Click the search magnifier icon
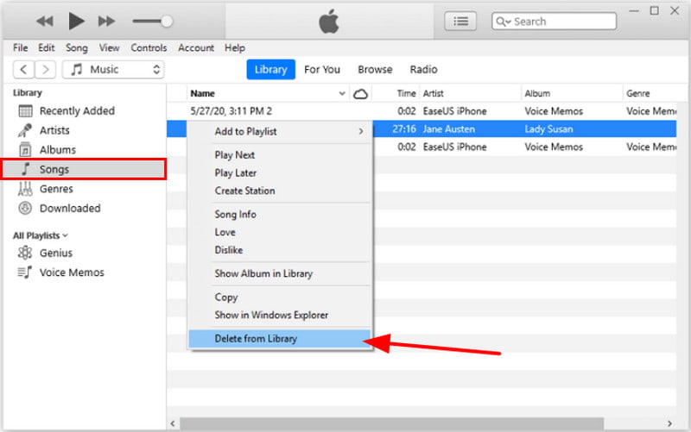Image resolution: width=691 pixels, height=432 pixels. click(x=502, y=21)
